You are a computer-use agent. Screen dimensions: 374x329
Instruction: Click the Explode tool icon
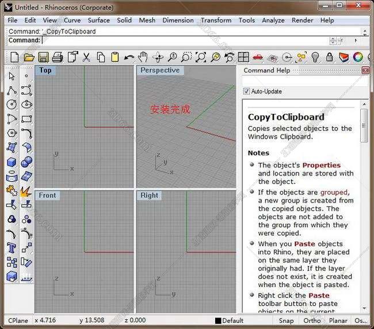tap(26, 191)
